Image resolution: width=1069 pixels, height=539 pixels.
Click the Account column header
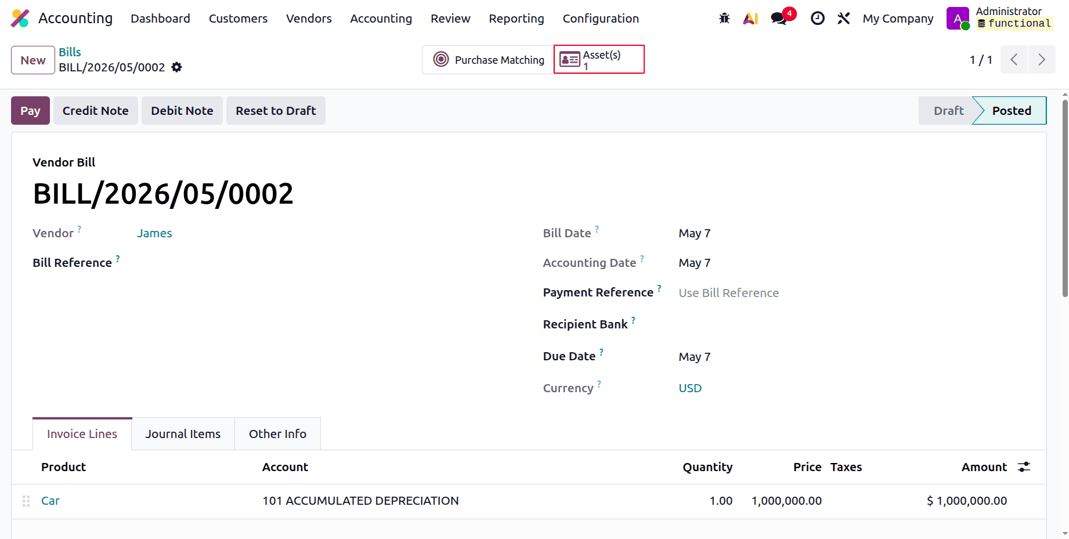click(x=285, y=467)
